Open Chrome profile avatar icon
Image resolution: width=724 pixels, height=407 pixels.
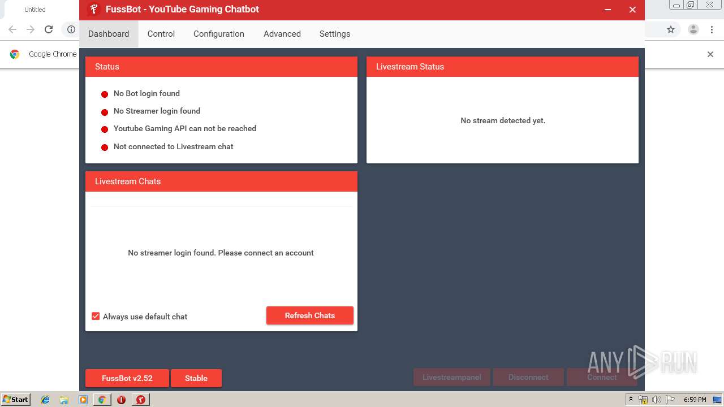[x=693, y=29]
